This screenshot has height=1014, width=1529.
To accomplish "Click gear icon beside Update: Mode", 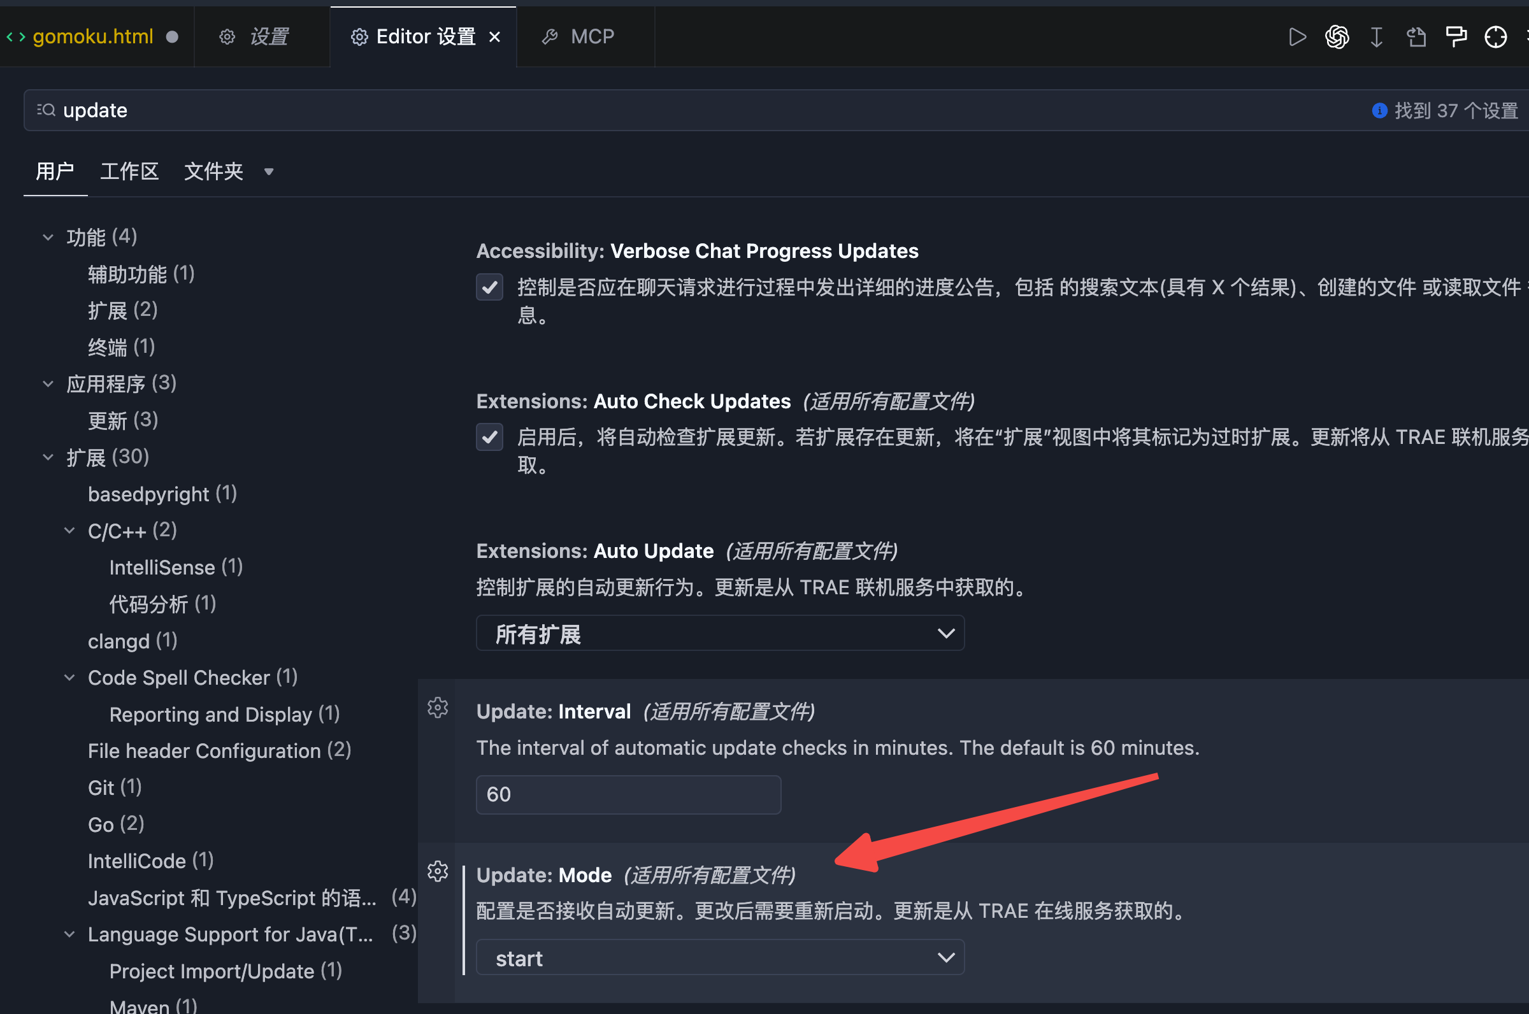I will coord(438,871).
